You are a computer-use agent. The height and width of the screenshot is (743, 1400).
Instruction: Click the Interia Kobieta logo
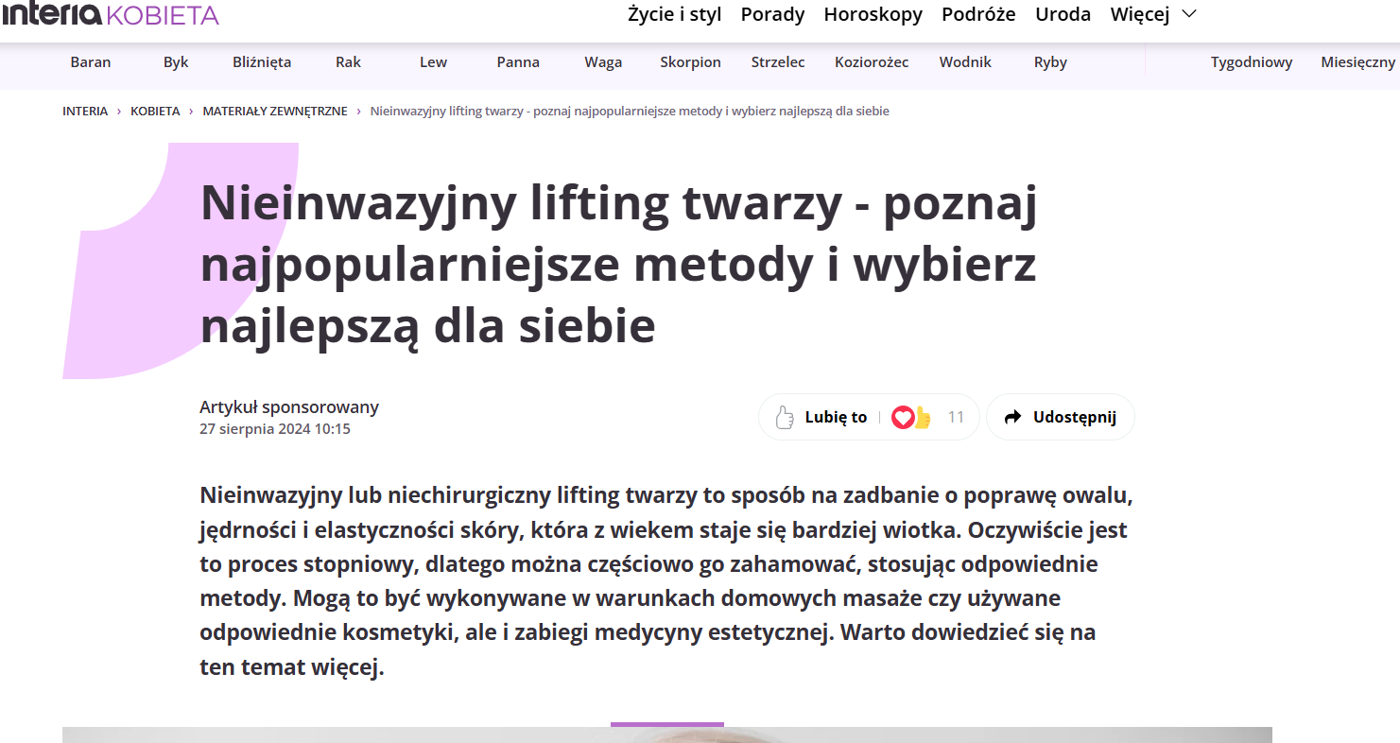(111, 14)
